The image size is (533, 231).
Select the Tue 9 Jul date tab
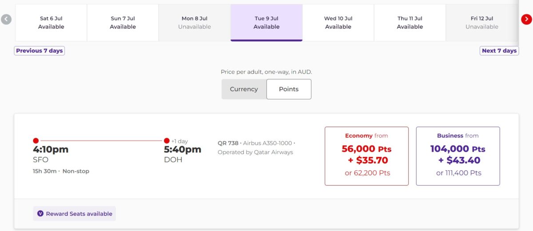266,23
